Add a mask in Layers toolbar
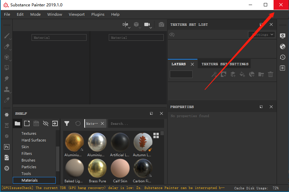The width and height of the screenshot is (289, 192). tap(224, 74)
